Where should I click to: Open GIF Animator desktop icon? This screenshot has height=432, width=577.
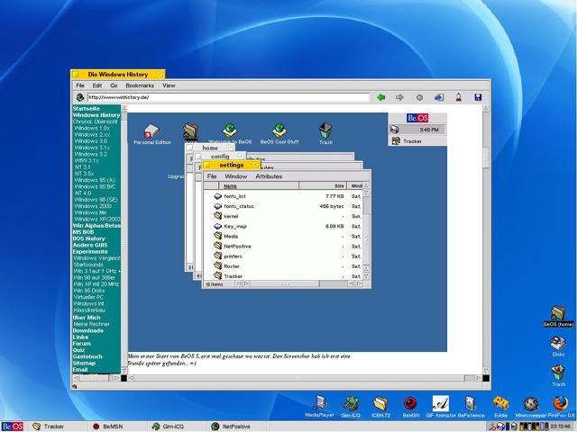tap(440, 406)
